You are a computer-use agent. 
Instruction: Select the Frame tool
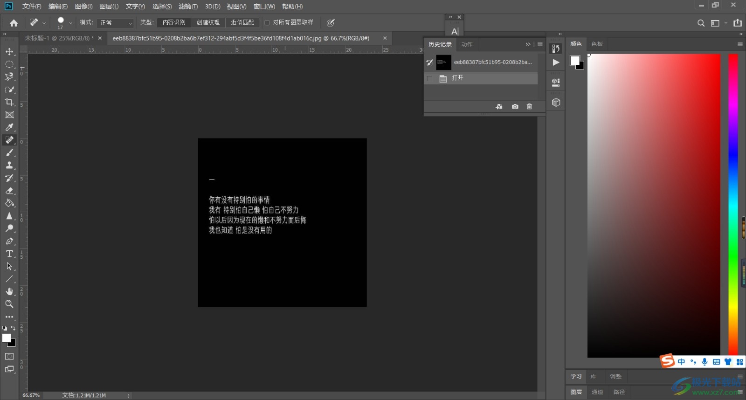(x=9, y=115)
